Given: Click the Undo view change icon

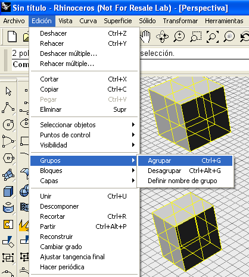Looking at the screenshot, I should click(245, 37).
